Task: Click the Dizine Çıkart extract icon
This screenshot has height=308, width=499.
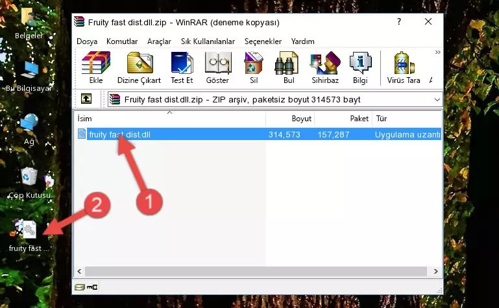Action: [x=140, y=67]
